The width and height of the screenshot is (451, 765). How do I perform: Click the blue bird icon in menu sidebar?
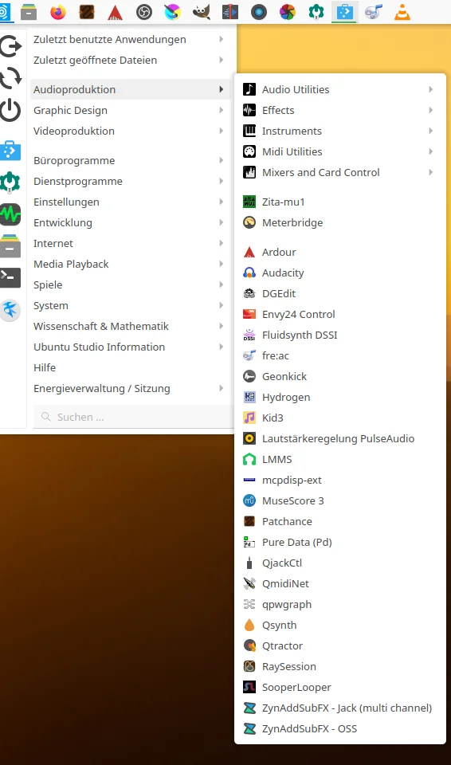pyautogui.click(x=10, y=310)
